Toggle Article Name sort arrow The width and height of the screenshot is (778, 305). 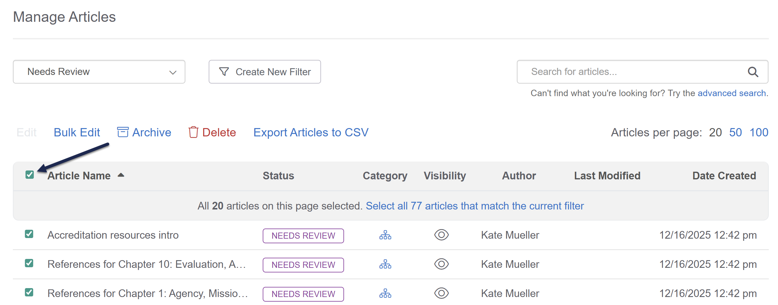[121, 175]
